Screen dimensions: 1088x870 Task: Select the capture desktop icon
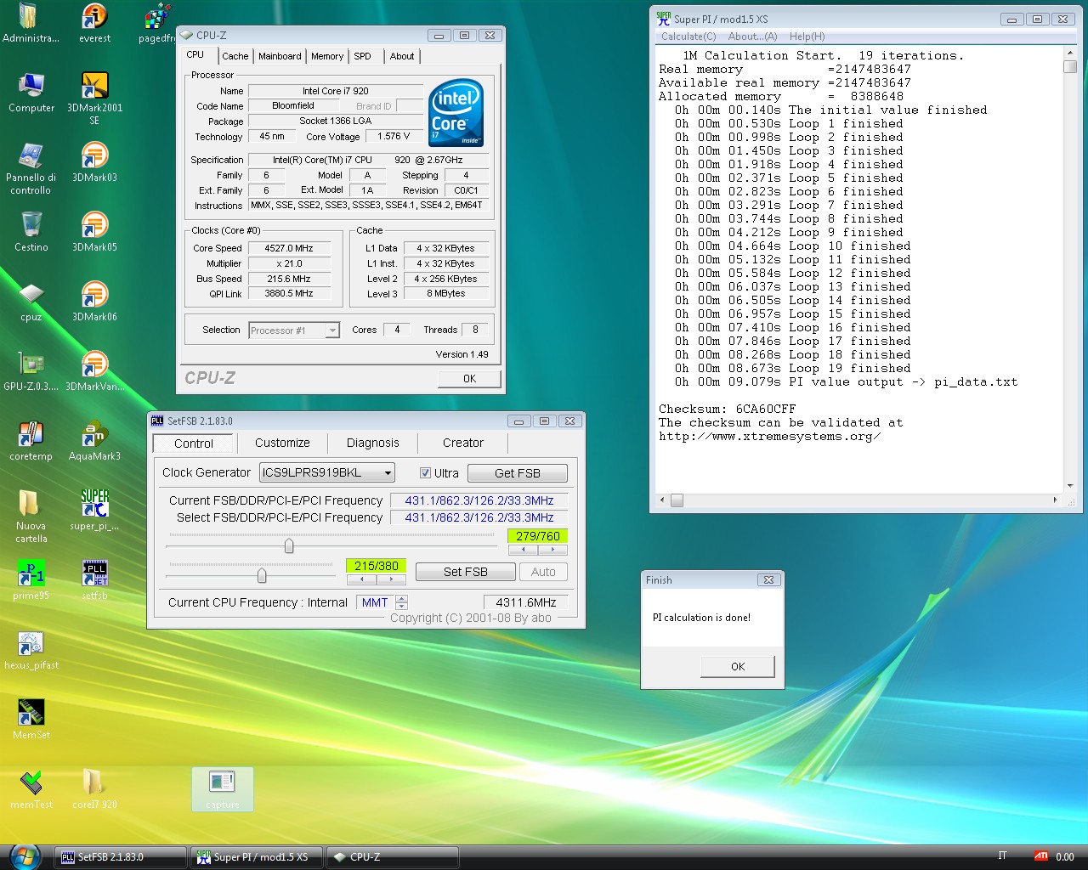coord(222,789)
